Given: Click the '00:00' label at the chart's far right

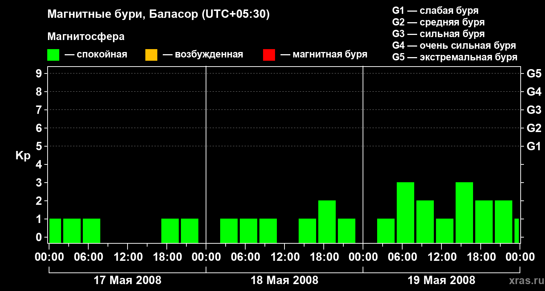Looking at the screenshot, I should tap(520, 257).
